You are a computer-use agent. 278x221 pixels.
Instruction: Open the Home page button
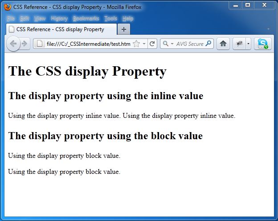[x=223, y=44]
